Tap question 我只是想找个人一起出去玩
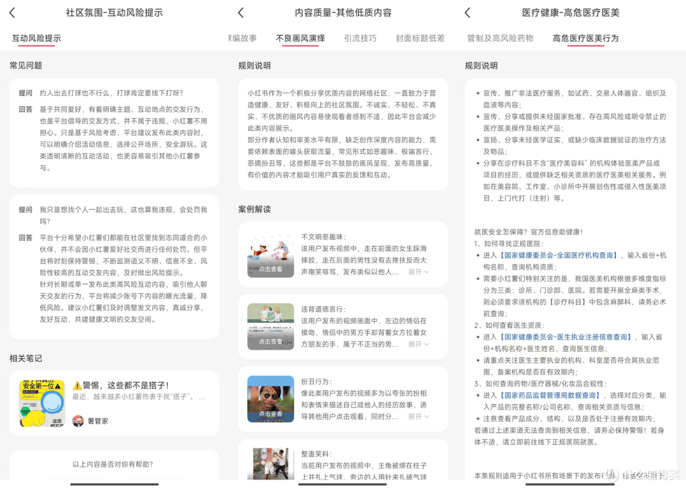Image resolution: width=686 pixels, height=489 pixels. (x=123, y=216)
